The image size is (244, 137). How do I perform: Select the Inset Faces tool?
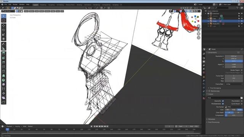click(3, 58)
